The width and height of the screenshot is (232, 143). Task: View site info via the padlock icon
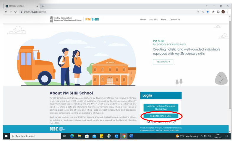(x=21, y=12)
